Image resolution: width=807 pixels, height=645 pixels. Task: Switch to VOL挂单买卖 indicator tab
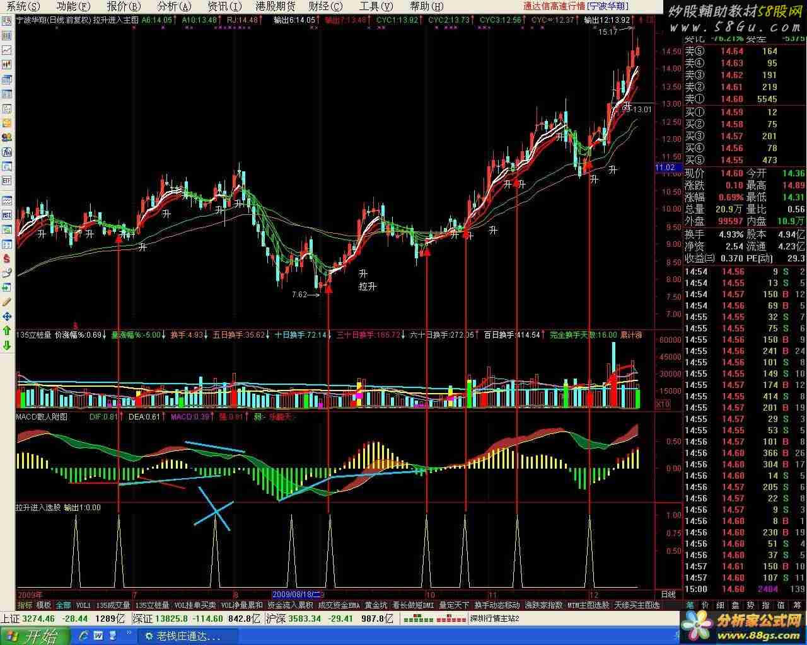tap(195, 605)
